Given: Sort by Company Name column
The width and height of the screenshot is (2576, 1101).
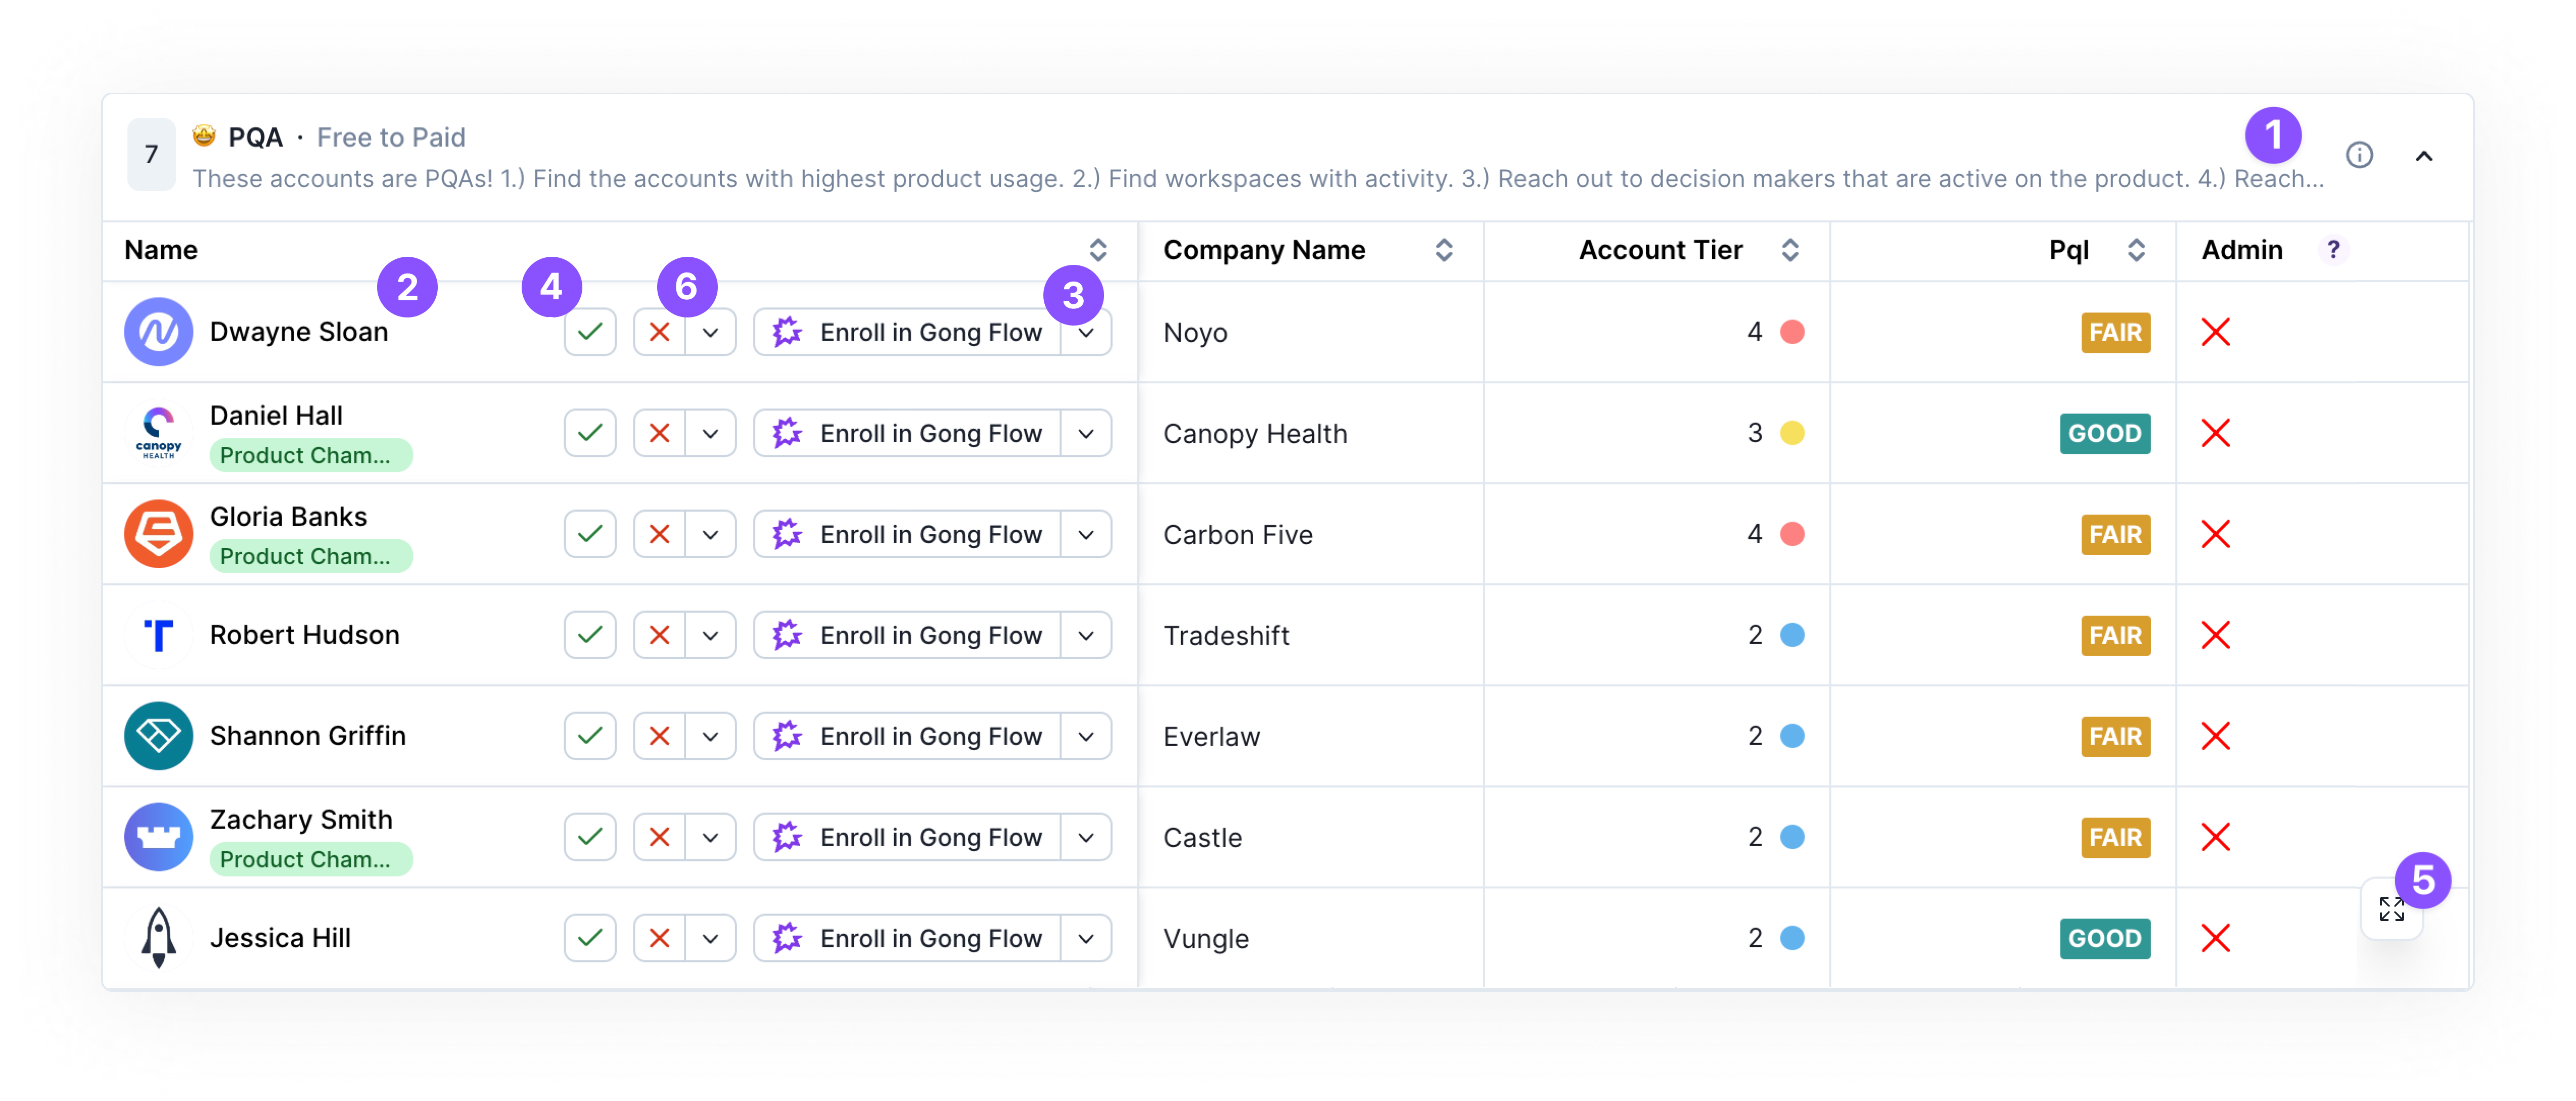Looking at the screenshot, I should (1443, 250).
